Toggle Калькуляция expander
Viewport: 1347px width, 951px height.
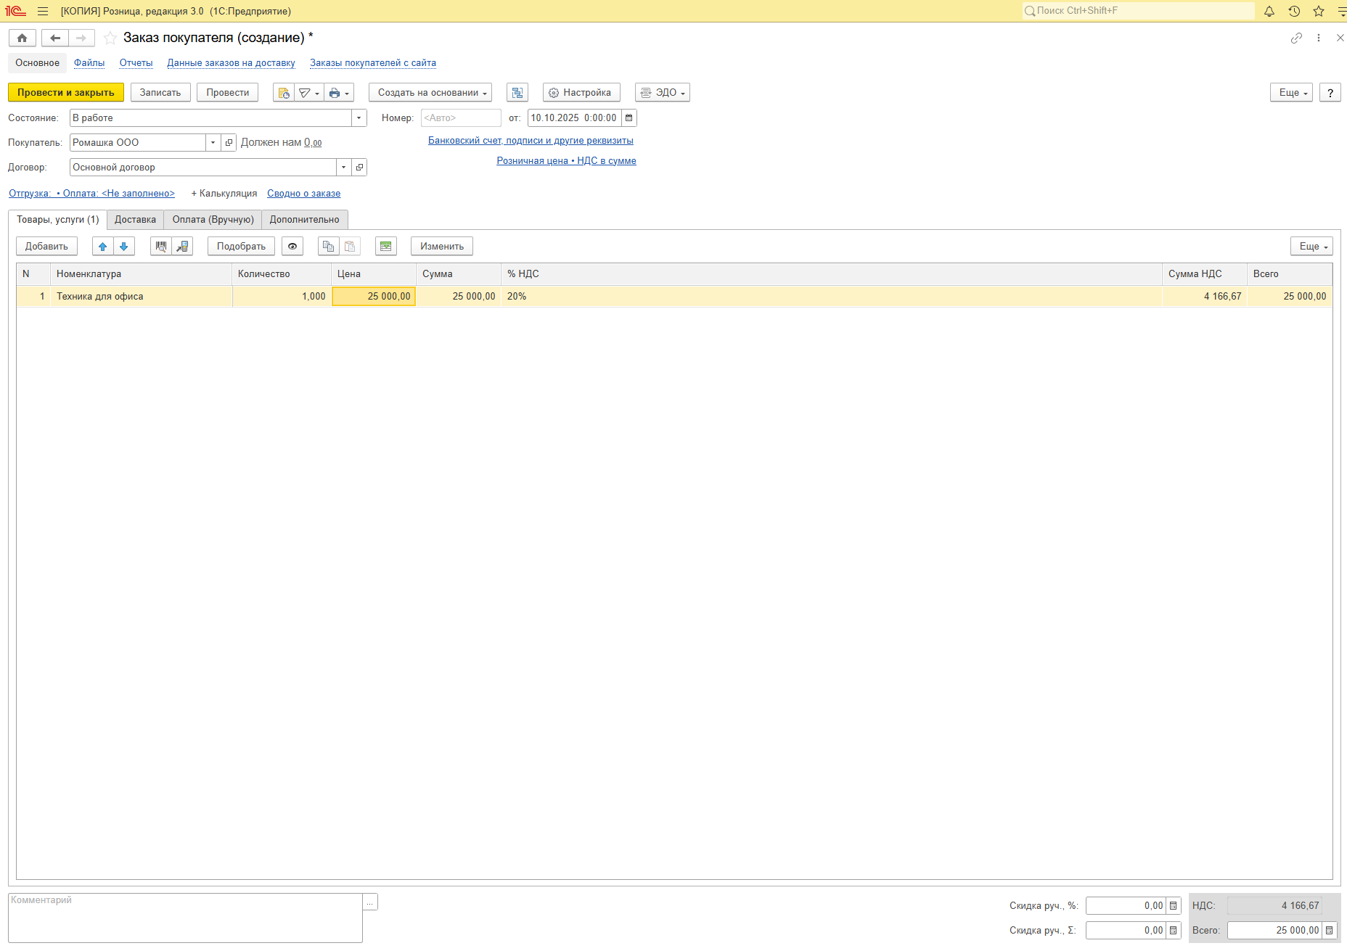224,194
